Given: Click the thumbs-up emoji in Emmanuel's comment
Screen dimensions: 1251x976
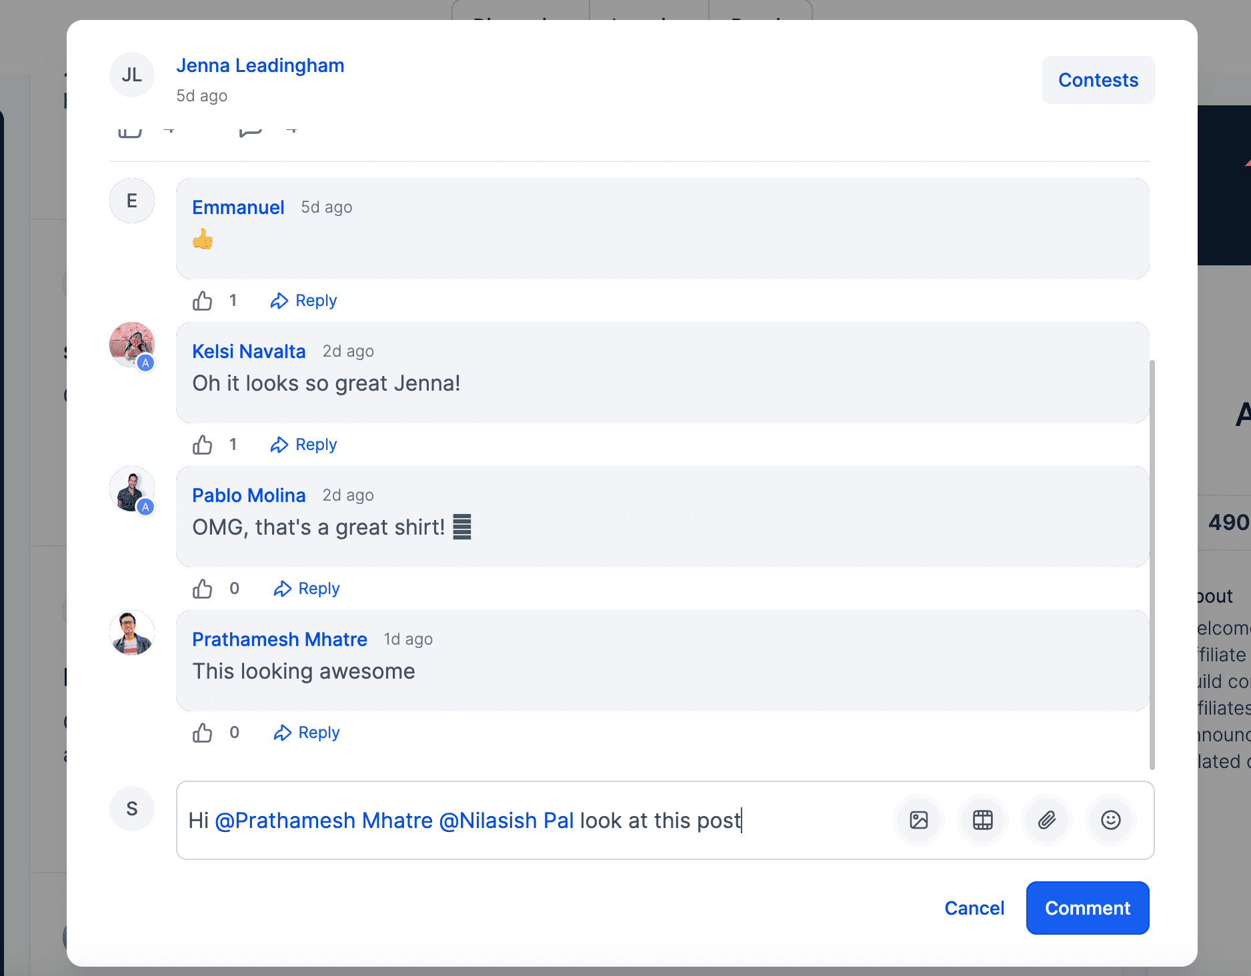Looking at the screenshot, I should [x=203, y=239].
